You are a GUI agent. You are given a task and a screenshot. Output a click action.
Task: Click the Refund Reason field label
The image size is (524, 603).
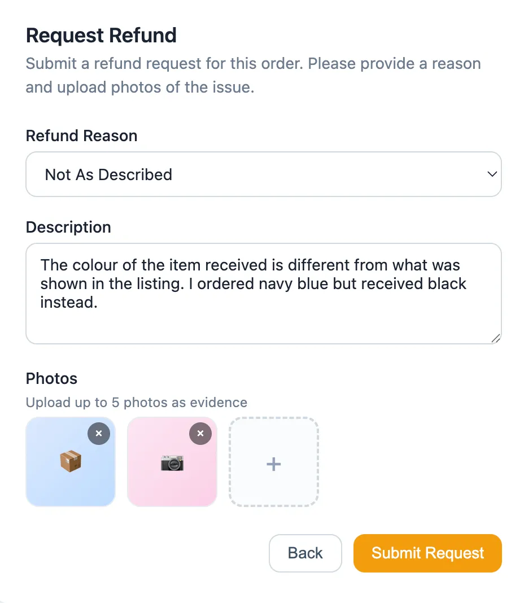coord(82,136)
